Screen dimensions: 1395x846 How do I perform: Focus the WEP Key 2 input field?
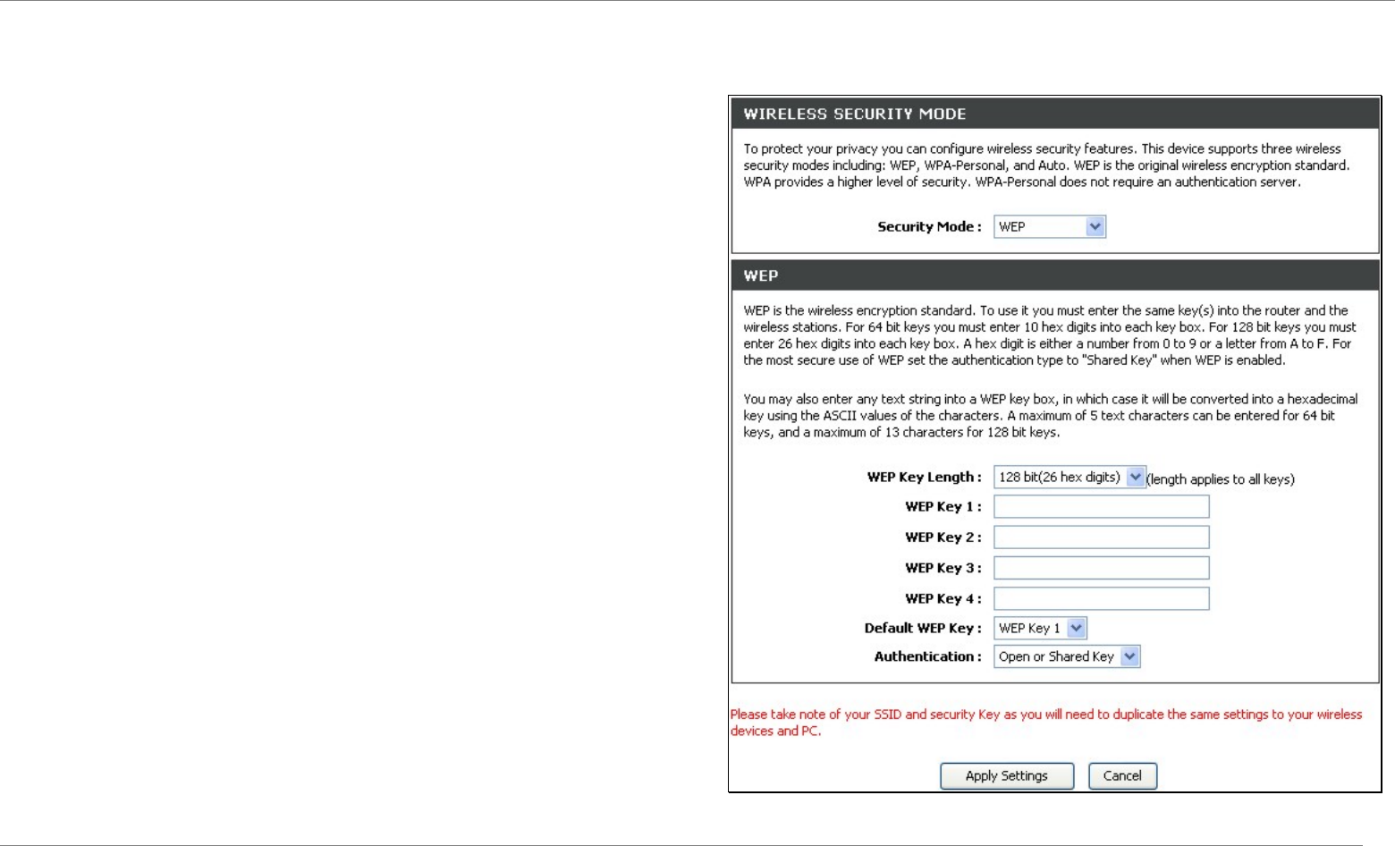pyautogui.click(x=1102, y=537)
